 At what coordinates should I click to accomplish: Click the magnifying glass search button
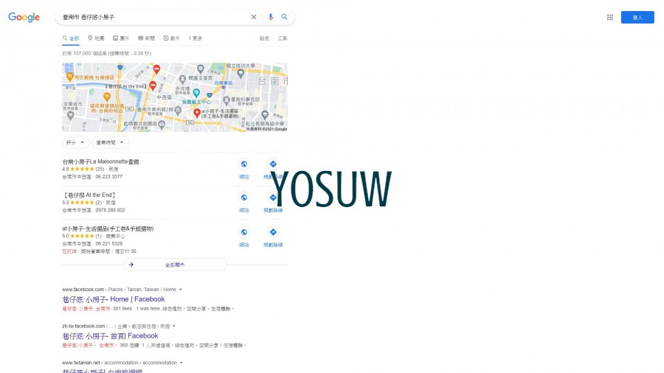285,17
